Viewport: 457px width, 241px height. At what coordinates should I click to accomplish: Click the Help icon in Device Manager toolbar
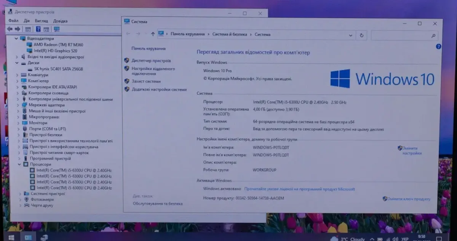click(38, 29)
